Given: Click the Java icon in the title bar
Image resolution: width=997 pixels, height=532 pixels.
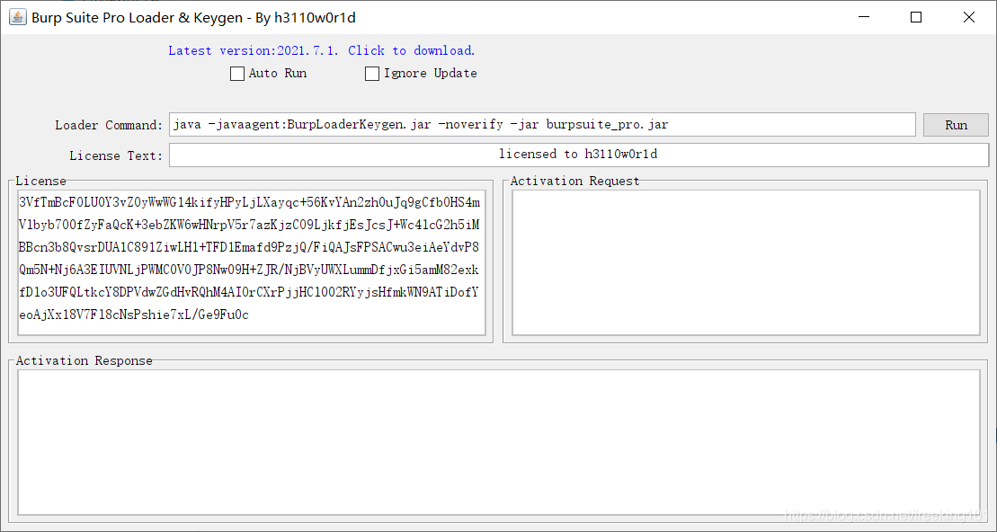Looking at the screenshot, I should tap(17, 17).
